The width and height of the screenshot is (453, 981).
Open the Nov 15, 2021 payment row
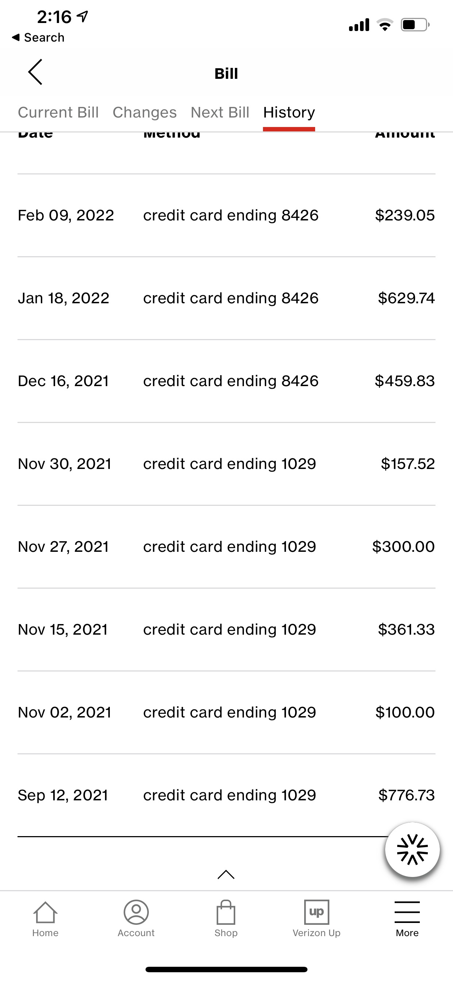(x=226, y=630)
